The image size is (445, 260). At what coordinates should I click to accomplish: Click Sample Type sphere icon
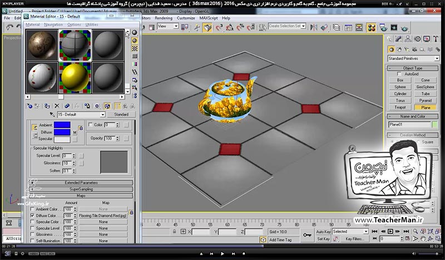pos(135,32)
